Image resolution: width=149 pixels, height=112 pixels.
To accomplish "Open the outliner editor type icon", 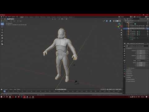I will coord(125,19).
